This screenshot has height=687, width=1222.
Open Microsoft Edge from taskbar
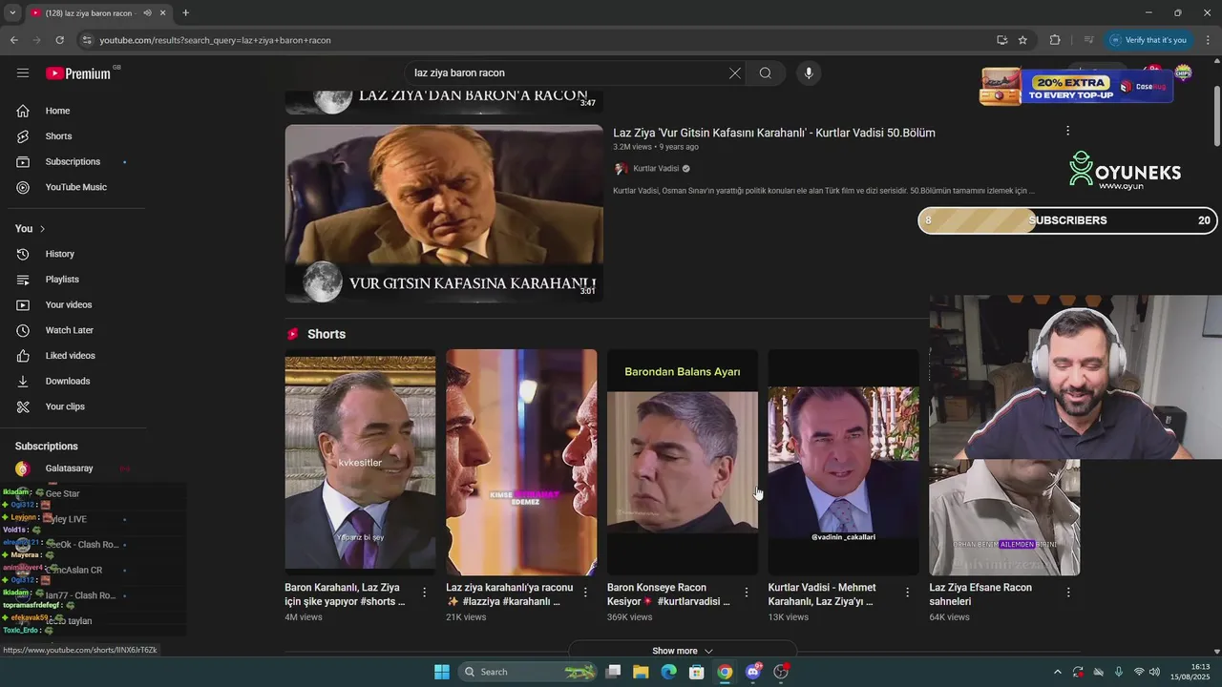669,672
